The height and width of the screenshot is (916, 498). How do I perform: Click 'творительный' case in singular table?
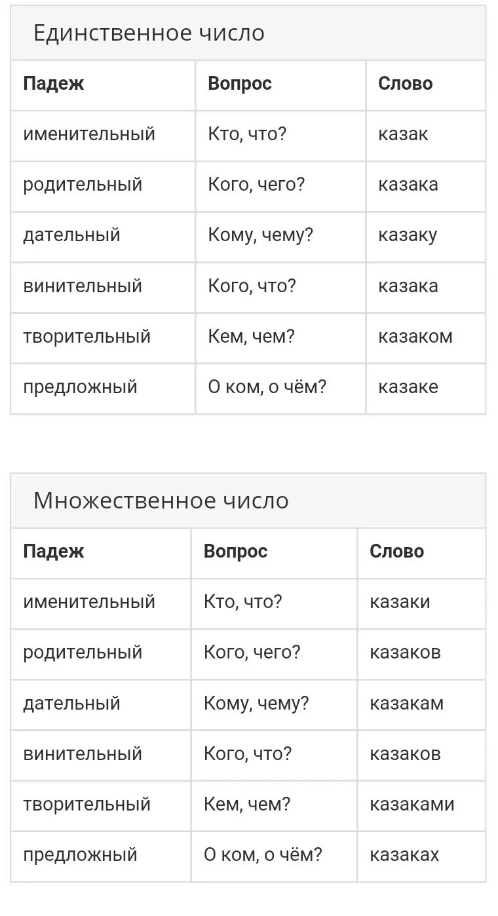tap(87, 337)
